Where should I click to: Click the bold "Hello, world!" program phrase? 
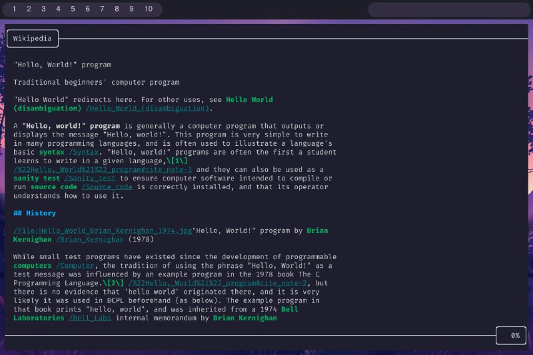(x=71, y=126)
